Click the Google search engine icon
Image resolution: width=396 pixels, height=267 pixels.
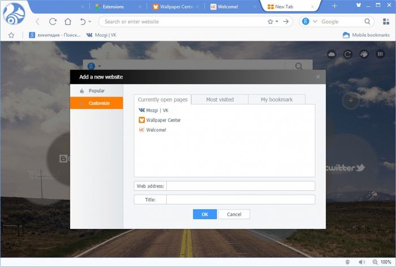(305, 21)
